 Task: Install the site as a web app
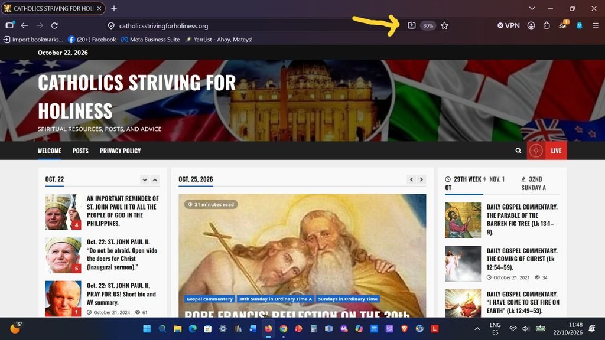pos(412,25)
